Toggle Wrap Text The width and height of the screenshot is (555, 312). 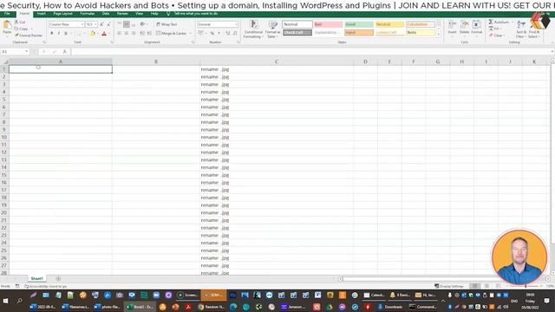[x=166, y=24]
